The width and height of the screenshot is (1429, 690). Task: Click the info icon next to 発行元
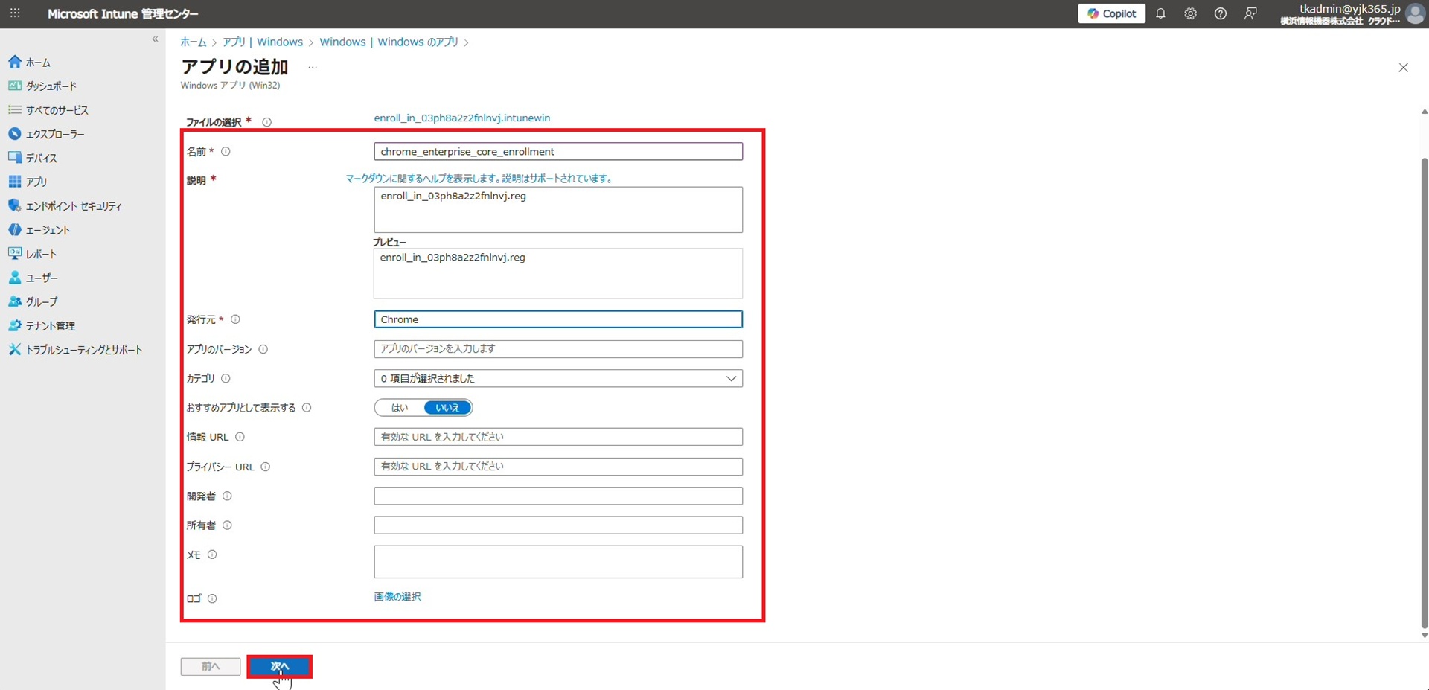[x=235, y=319]
